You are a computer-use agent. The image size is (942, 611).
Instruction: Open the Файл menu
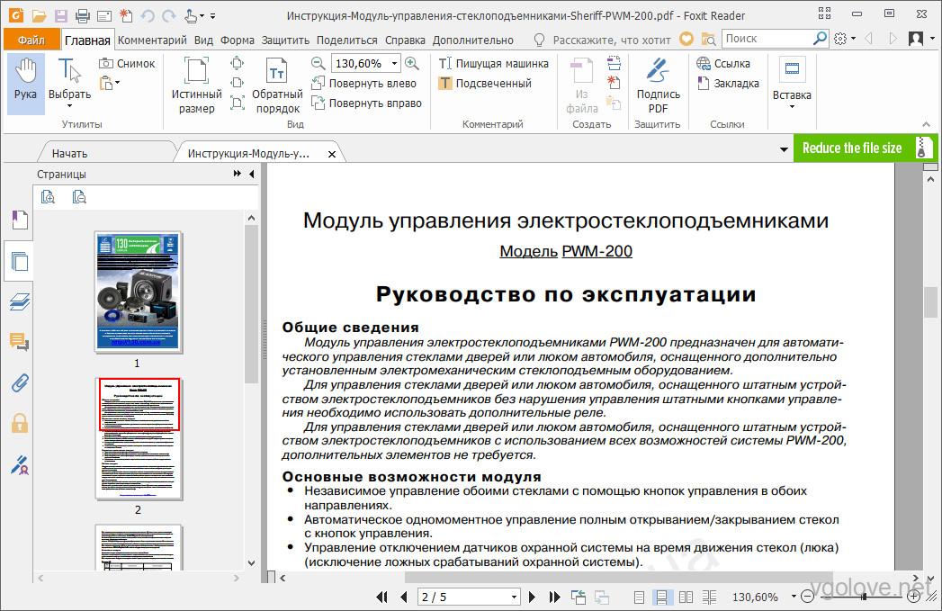click(x=31, y=40)
